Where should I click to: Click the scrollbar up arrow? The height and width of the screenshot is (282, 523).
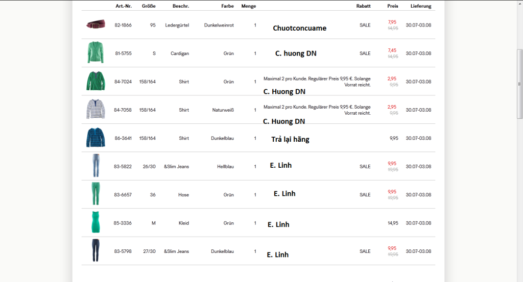point(519,3)
